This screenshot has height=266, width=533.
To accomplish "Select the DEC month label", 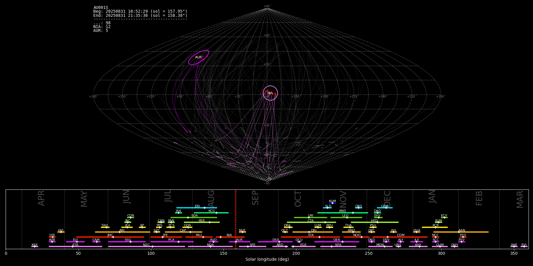I will pos(387,199).
